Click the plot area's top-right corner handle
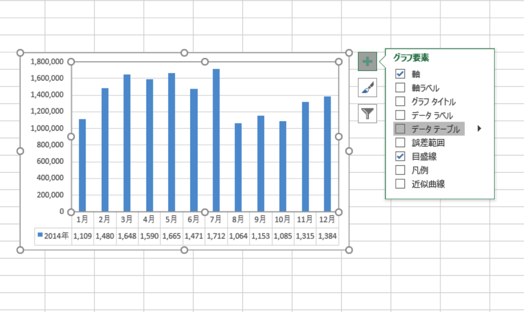This screenshot has height=312, width=524. (338, 62)
